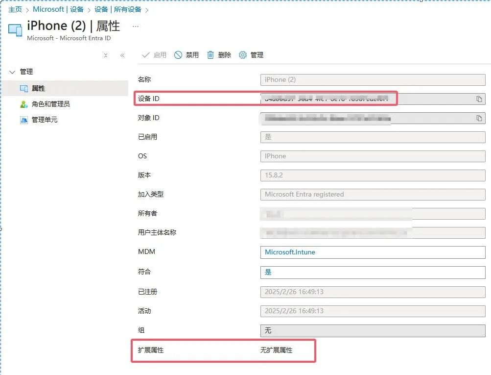Image resolution: width=491 pixels, height=375 pixels.
Task: Select the iPhone (2) | 属性 page title
Action: (73, 25)
